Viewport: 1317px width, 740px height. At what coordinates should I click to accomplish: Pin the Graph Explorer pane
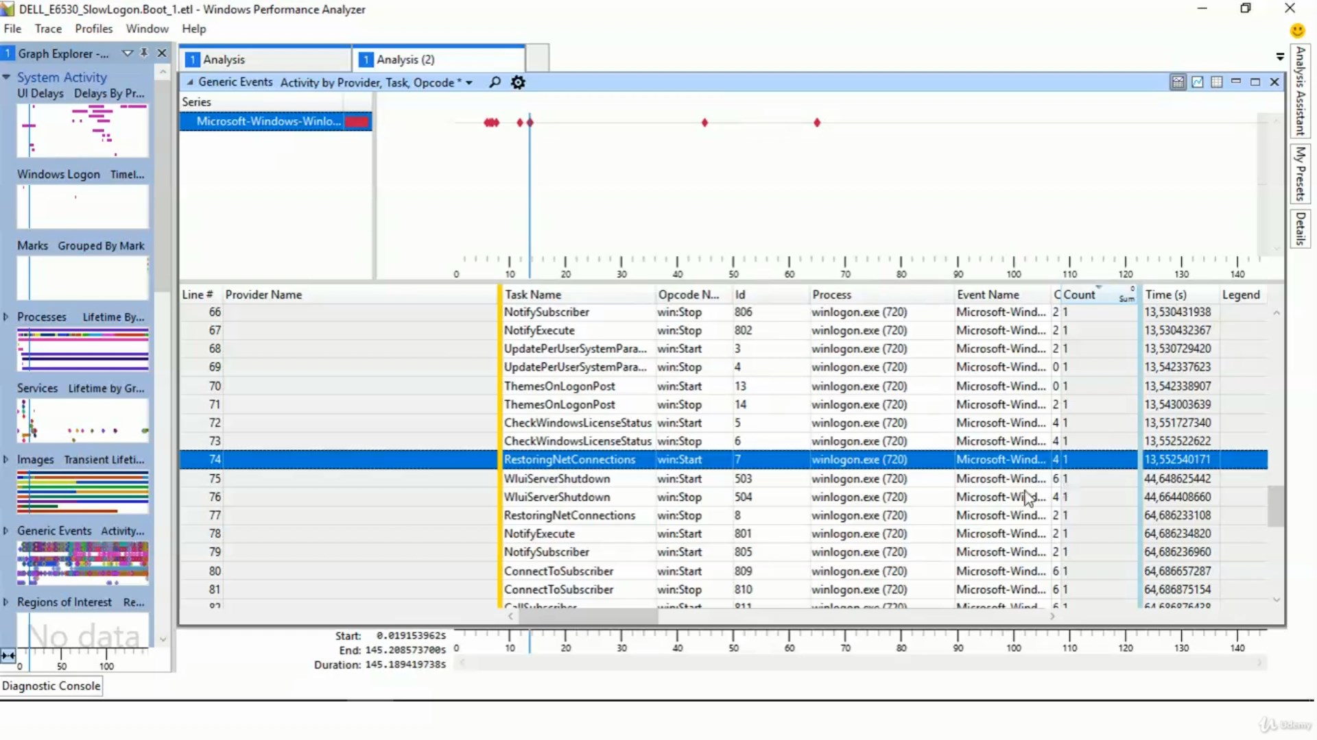pos(144,53)
